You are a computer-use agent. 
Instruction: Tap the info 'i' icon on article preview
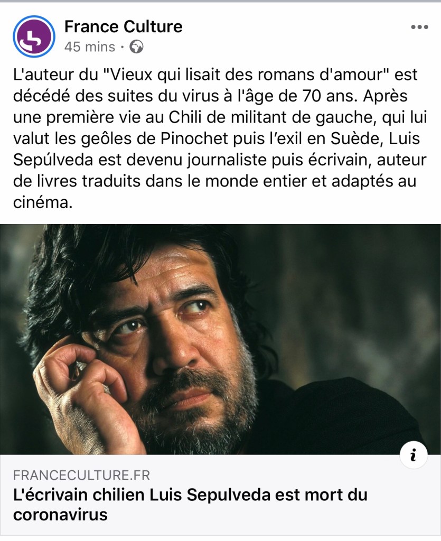coord(414,454)
